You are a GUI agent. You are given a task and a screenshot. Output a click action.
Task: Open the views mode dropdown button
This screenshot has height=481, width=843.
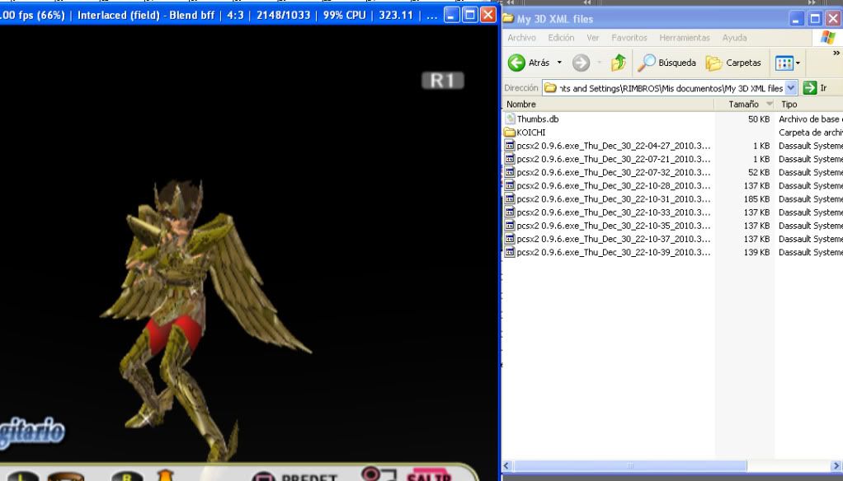pos(788,63)
